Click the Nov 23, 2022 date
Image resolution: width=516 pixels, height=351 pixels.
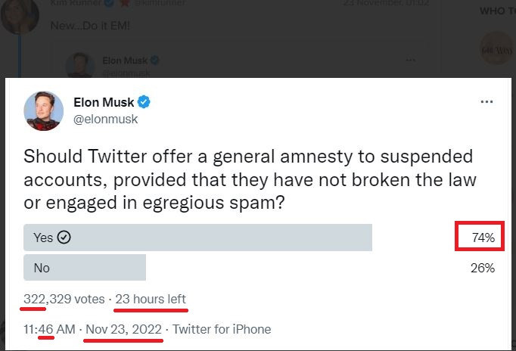pos(123,329)
